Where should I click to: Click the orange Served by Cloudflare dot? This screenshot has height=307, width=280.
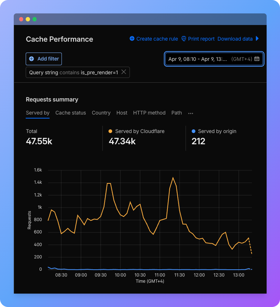point(110,131)
